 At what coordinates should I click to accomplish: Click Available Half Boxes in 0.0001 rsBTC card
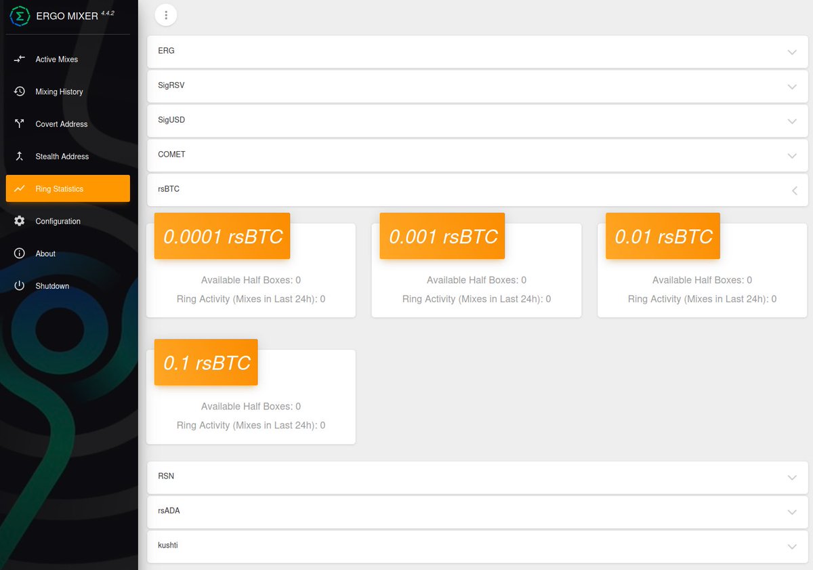pyautogui.click(x=251, y=280)
